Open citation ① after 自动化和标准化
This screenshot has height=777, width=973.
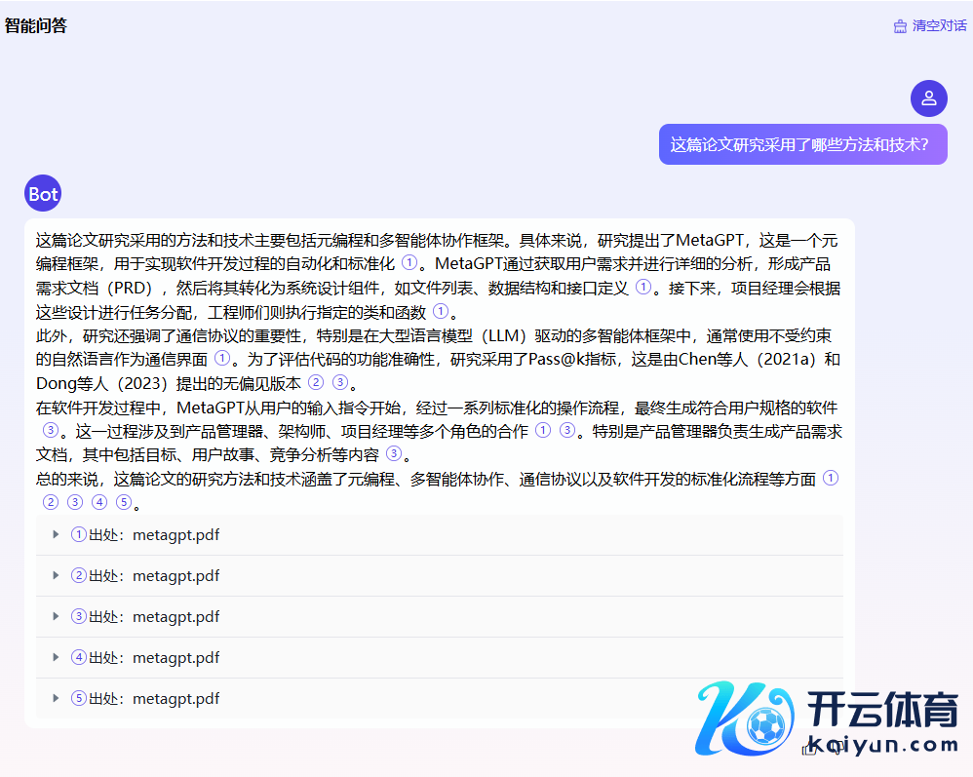(x=409, y=264)
